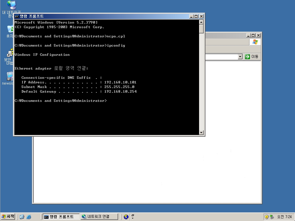Screen dimensions: 295x221
Task: Maximize the command prompt window
Action: point(196,16)
